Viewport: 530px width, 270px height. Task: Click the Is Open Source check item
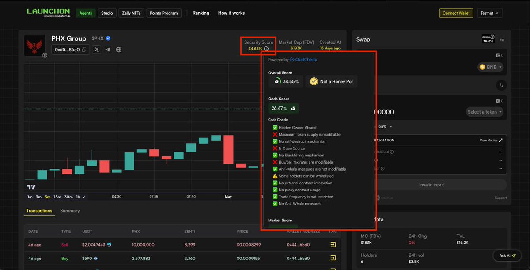tap(289, 148)
